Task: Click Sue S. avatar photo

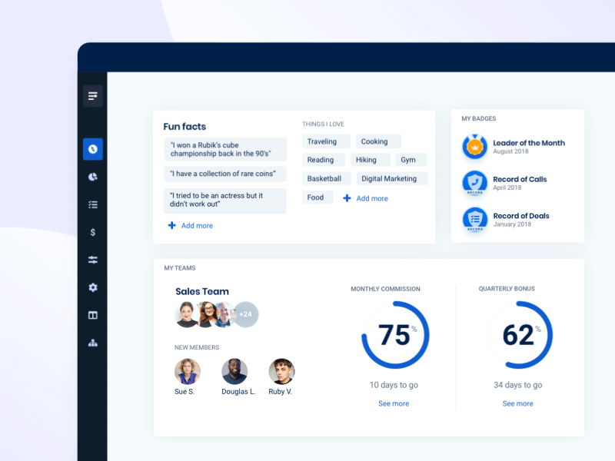Action: tap(188, 371)
